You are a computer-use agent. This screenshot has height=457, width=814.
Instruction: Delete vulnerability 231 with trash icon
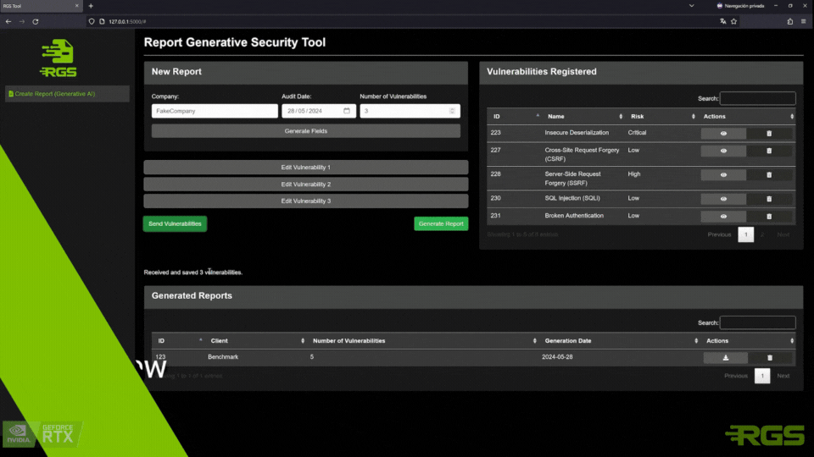point(769,216)
